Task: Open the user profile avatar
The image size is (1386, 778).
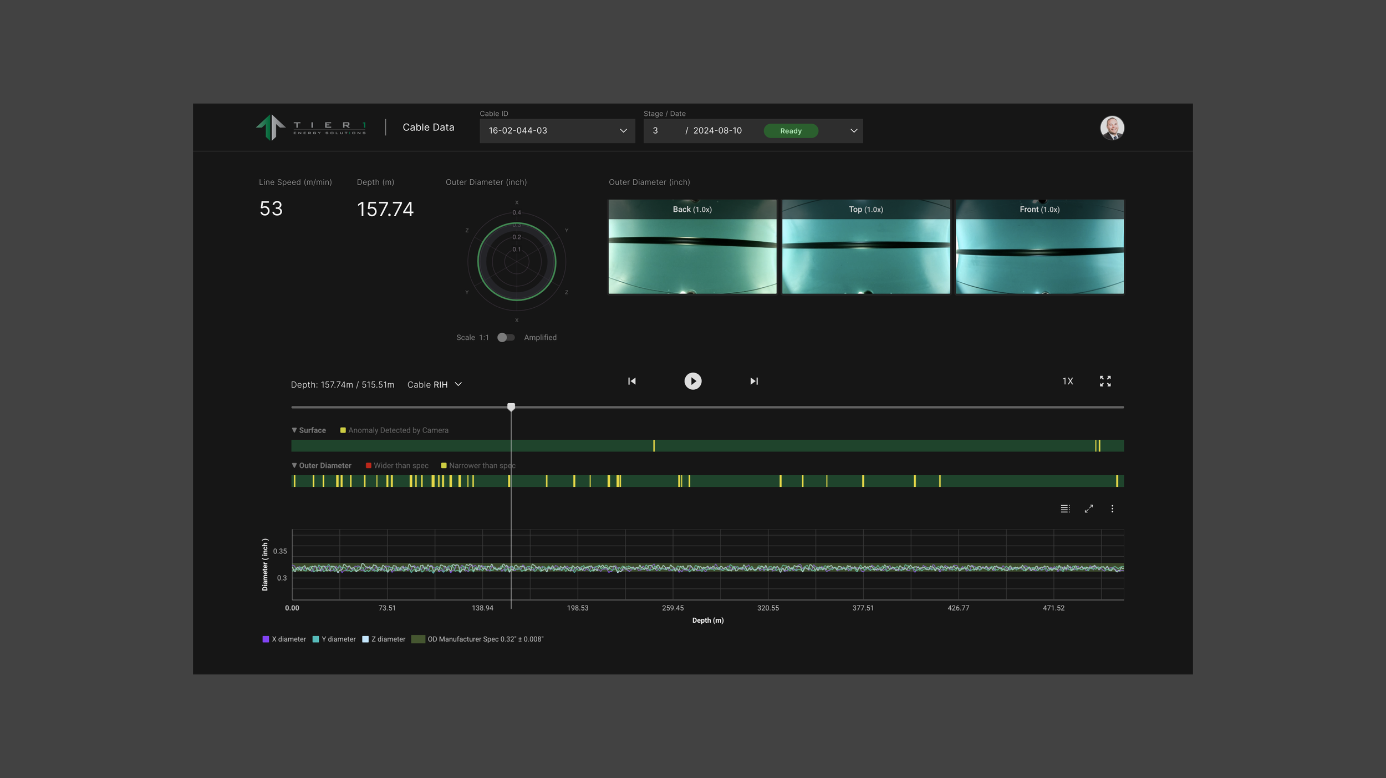Action: tap(1112, 128)
